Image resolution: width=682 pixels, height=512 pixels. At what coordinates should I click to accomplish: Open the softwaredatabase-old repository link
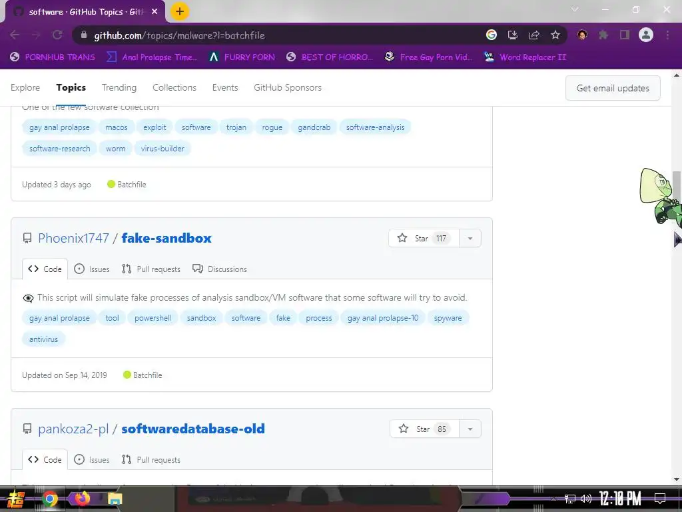[193, 429]
